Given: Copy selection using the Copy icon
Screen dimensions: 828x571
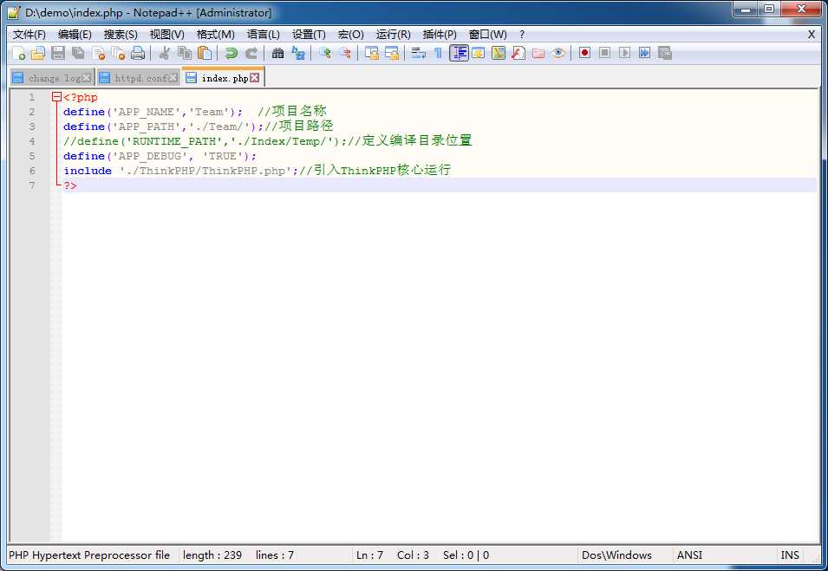Looking at the screenshot, I should [185, 53].
